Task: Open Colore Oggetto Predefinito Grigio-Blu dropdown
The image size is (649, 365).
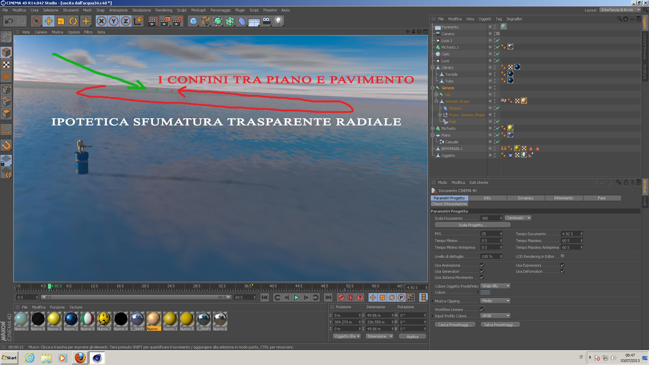Action: pyautogui.click(x=496, y=286)
